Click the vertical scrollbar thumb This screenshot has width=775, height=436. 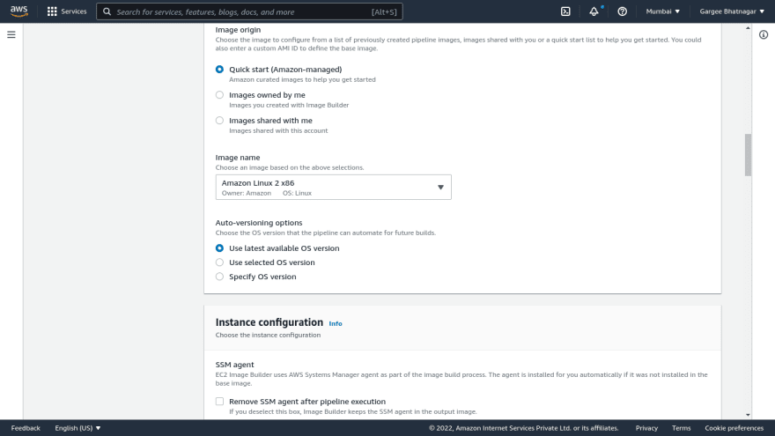tap(748, 155)
